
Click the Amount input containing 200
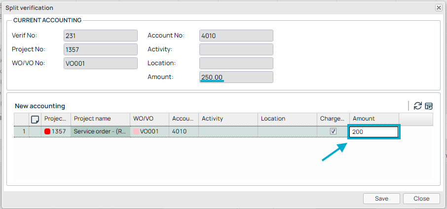tap(374, 132)
